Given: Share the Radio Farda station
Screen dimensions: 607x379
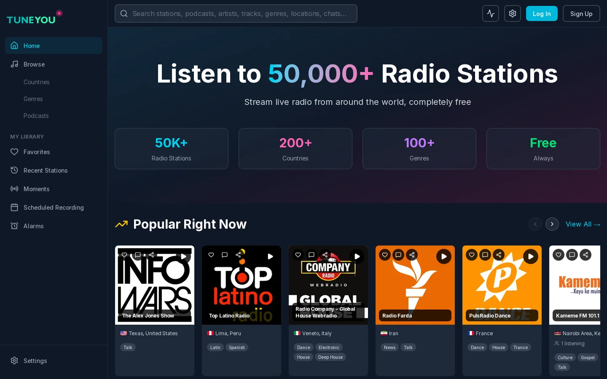Looking at the screenshot, I should point(412,255).
